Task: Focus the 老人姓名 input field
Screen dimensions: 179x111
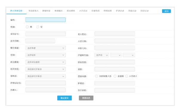Action: (115, 34)
